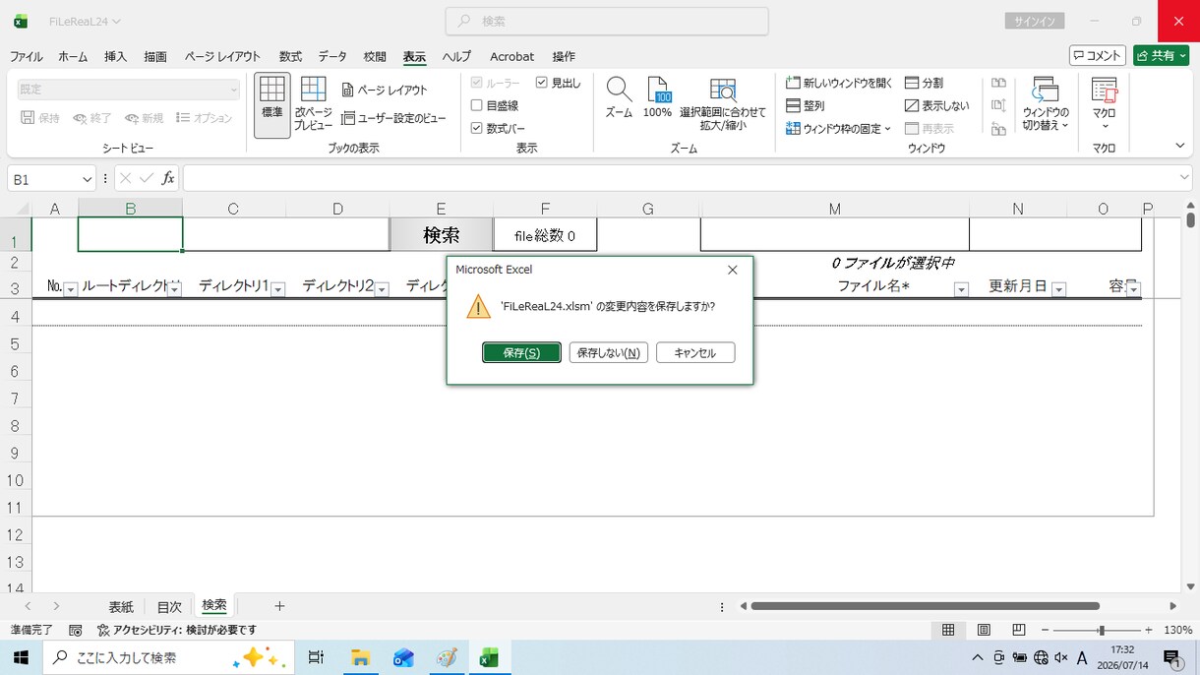Viewport: 1200px width, 675px height.
Task: Switch to the 挿入 ribbon tab
Action: point(116,56)
